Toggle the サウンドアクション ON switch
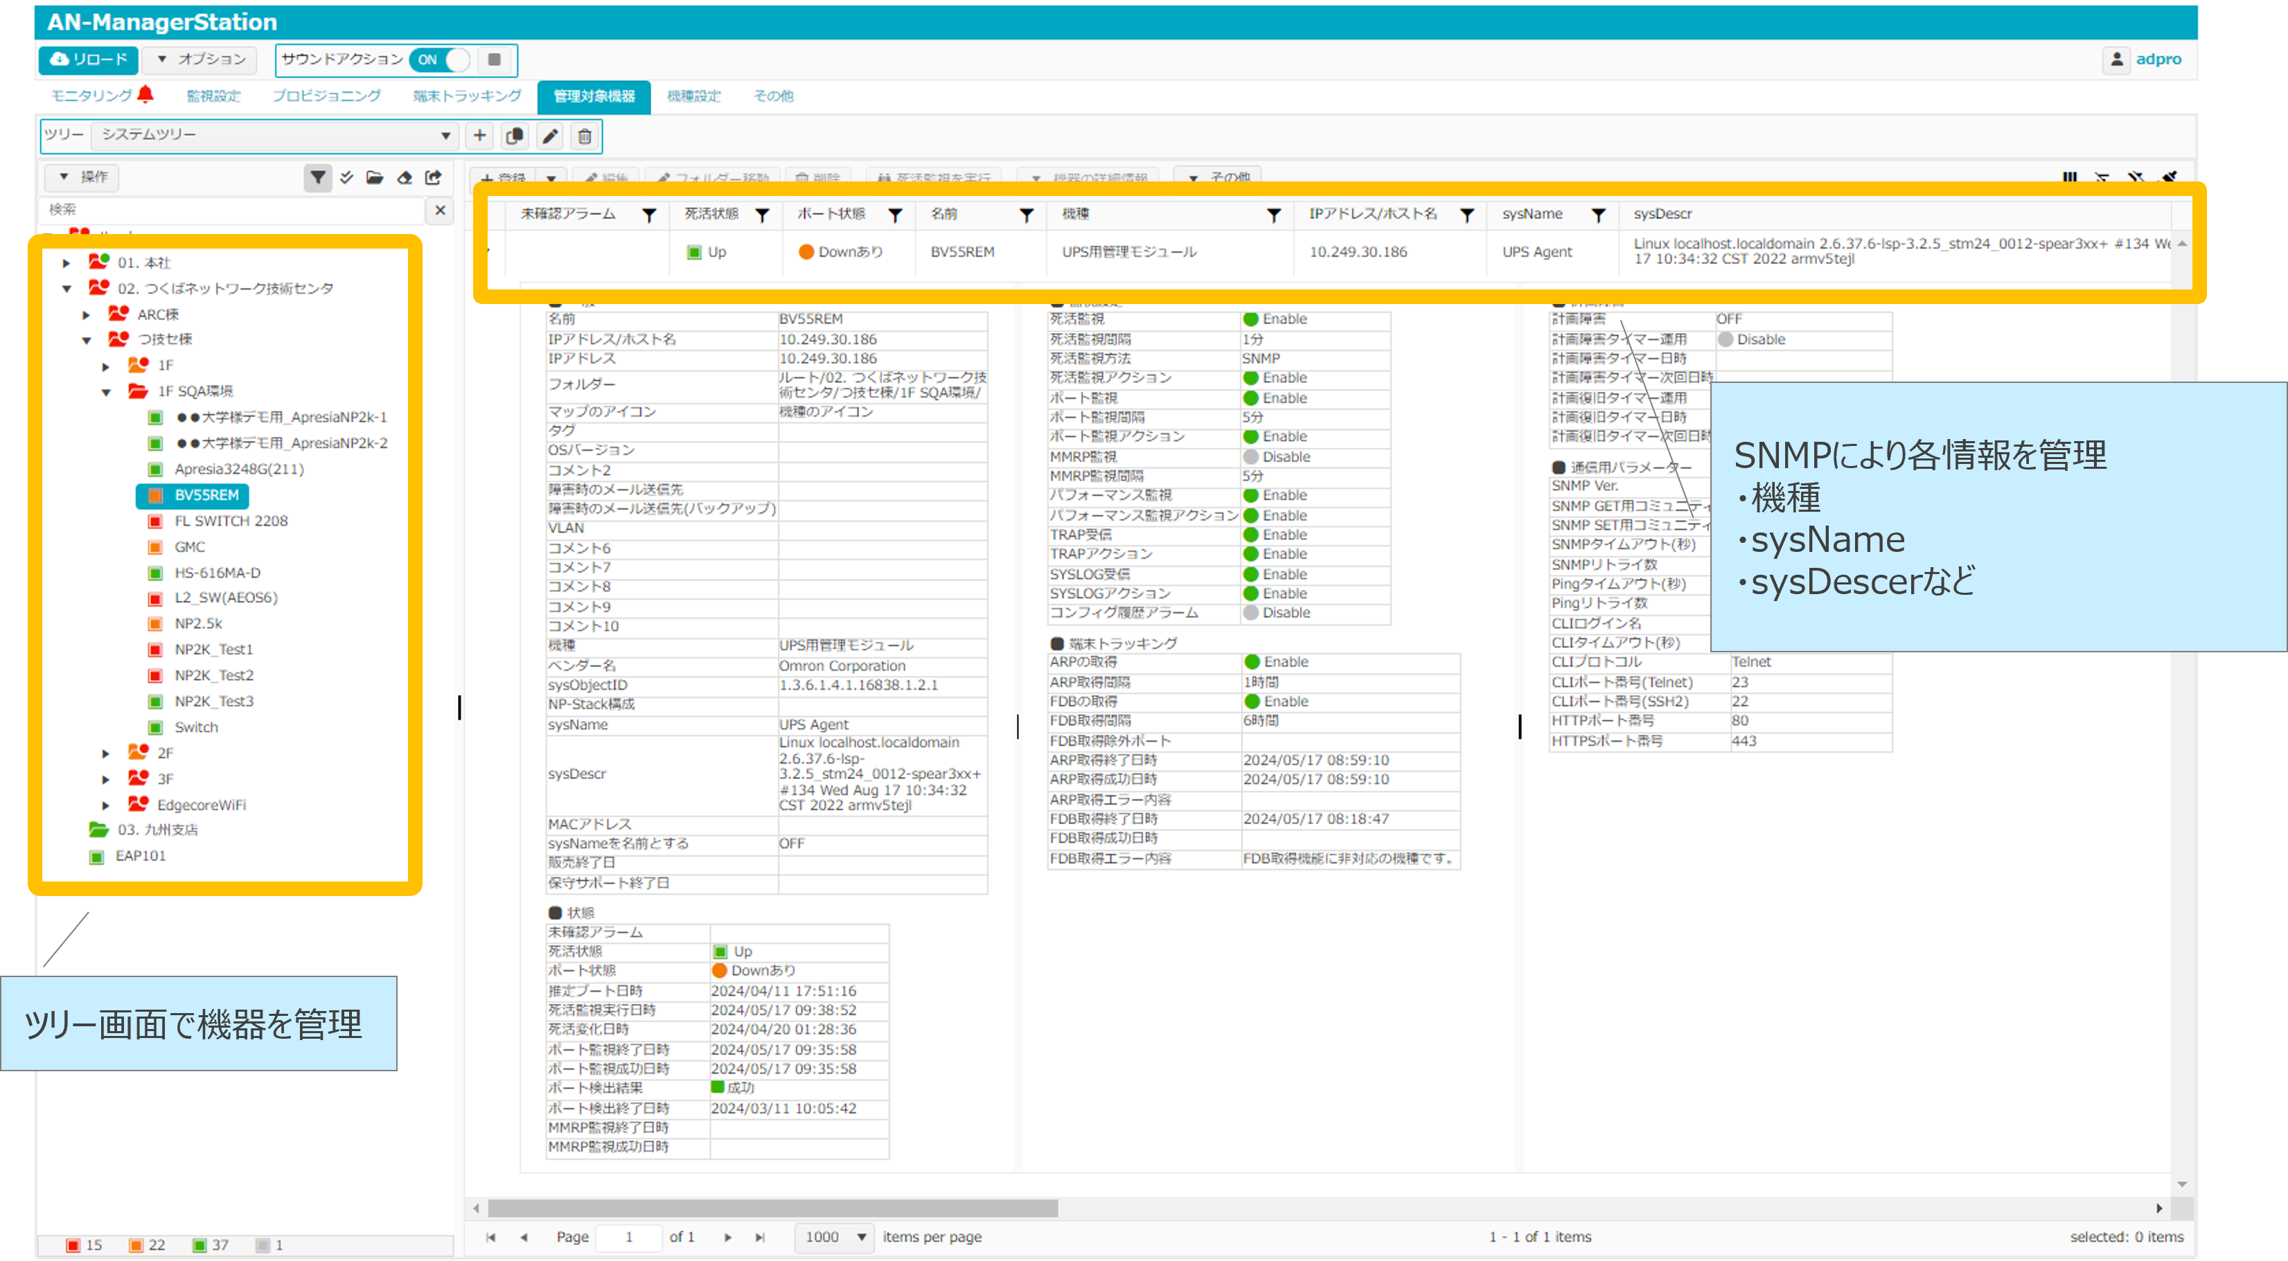 click(x=440, y=60)
